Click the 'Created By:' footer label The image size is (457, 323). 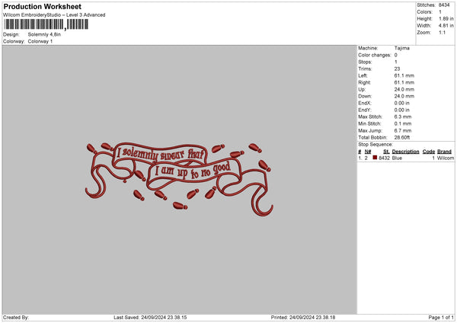(16, 318)
